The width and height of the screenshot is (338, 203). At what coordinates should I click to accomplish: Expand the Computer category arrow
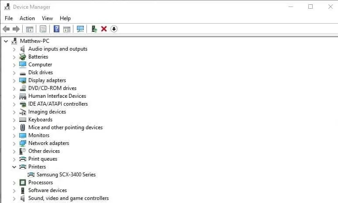tap(14, 65)
